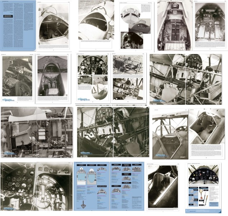Image resolution: width=228 pixels, height=216 pixels.
Task: Click the color instrument panel illustration page
Action: click(204, 187)
